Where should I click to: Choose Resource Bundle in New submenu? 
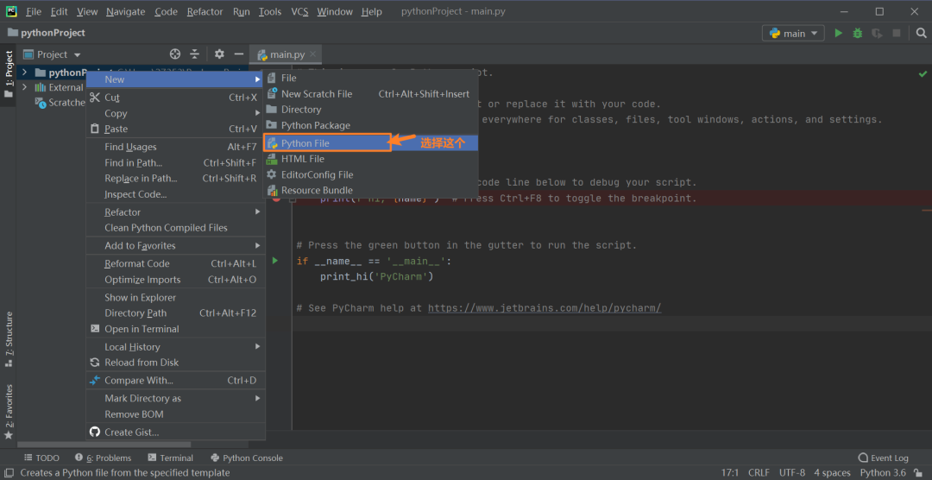coord(370,190)
